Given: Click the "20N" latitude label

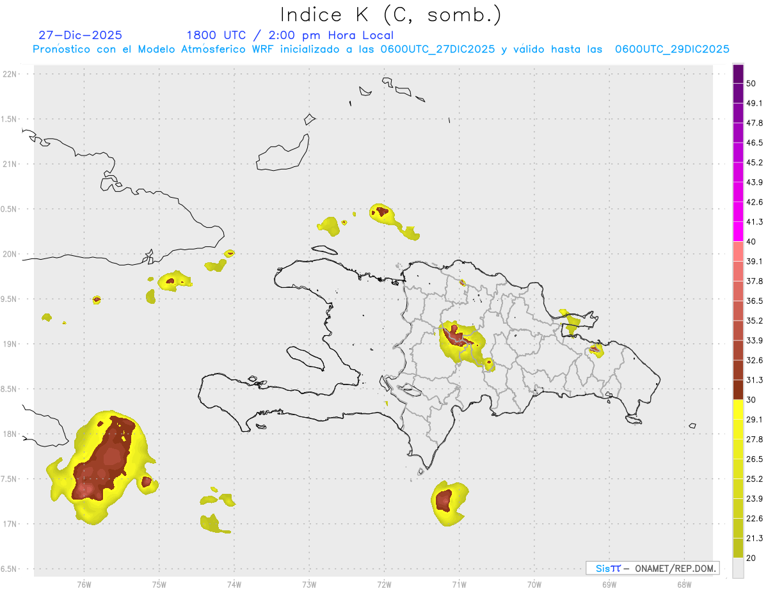Looking at the screenshot, I should point(10,254).
